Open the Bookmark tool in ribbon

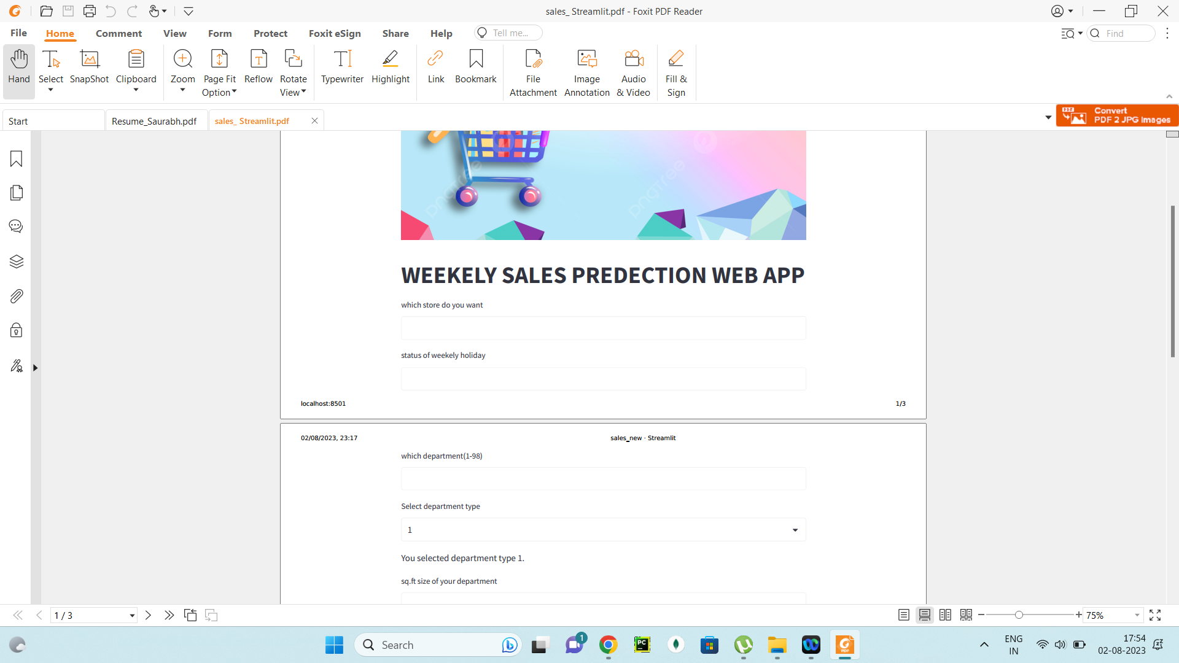[x=475, y=67]
